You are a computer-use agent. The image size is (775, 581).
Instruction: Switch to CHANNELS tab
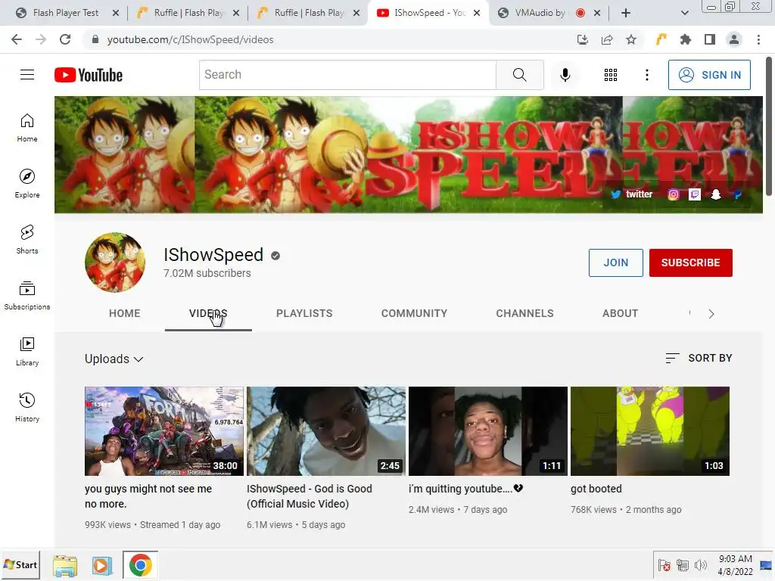(525, 313)
